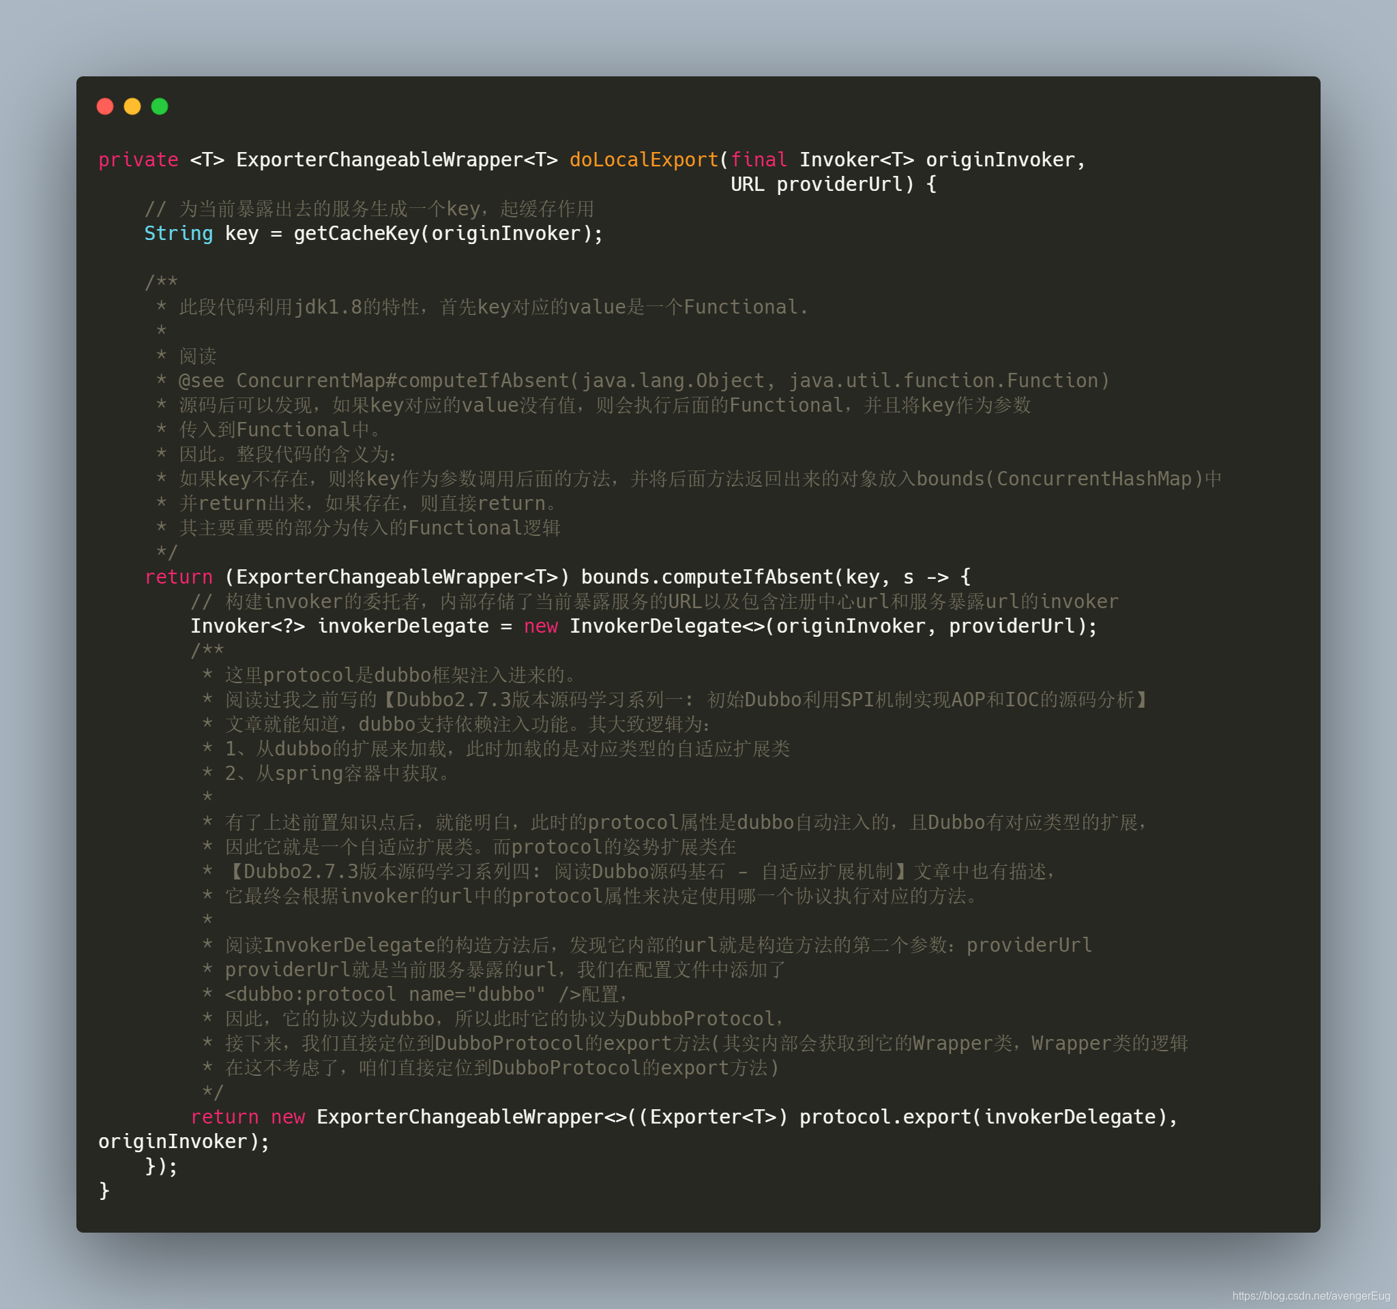Click the closing '});' line
The width and height of the screenshot is (1397, 1309).
161,1167
